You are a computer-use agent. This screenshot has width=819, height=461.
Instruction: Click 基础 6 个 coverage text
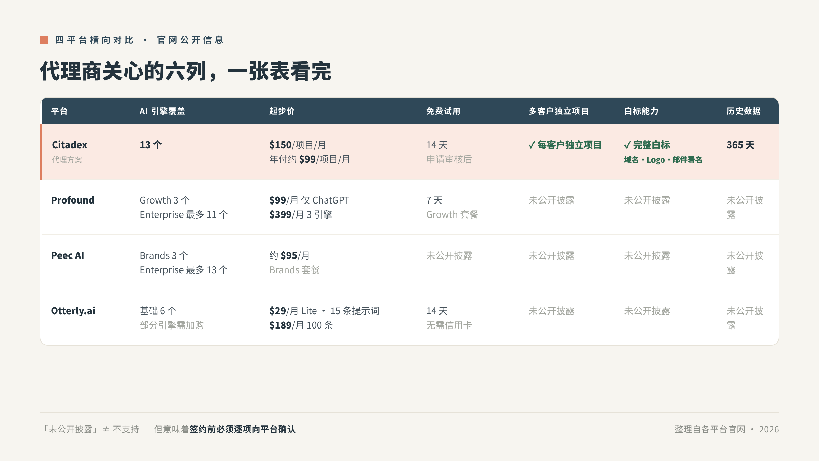tap(158, 311)
